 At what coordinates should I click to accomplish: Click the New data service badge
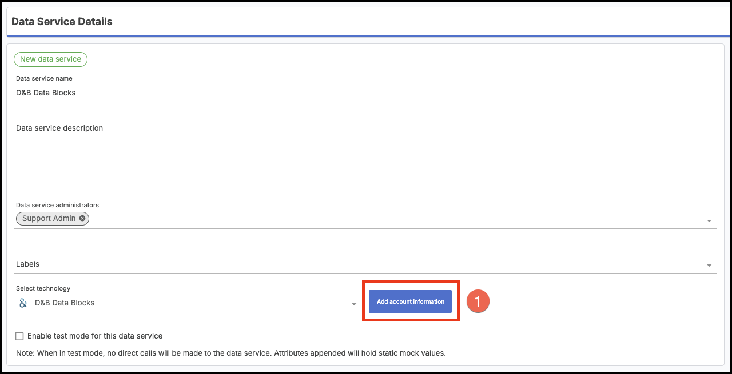[50, 59]
